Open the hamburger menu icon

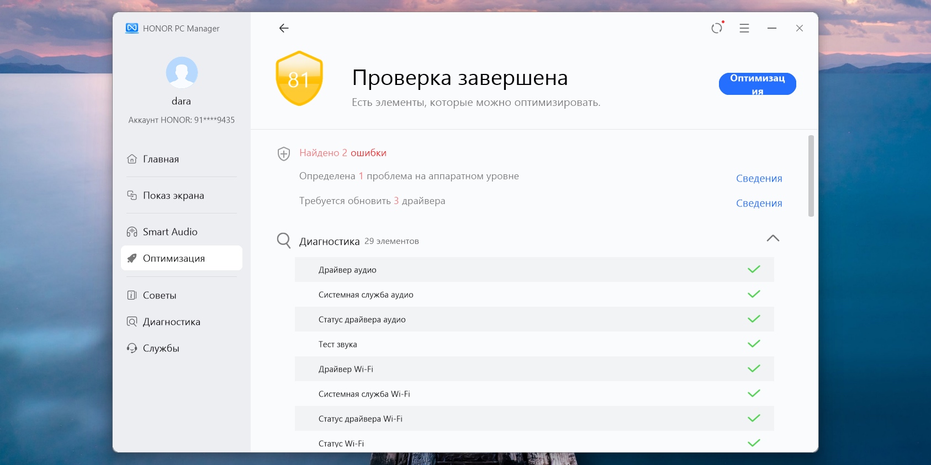[x=744, y=28]
